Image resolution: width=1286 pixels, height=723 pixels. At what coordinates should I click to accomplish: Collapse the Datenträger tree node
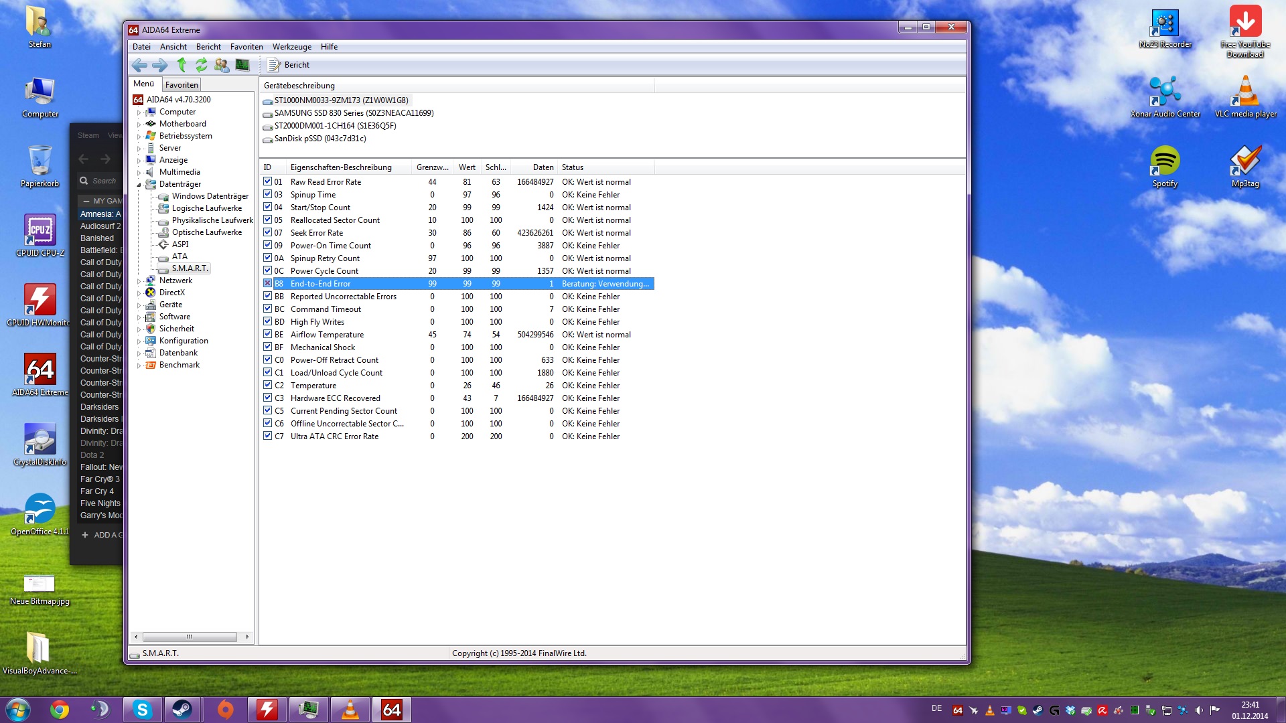point(139,185)
